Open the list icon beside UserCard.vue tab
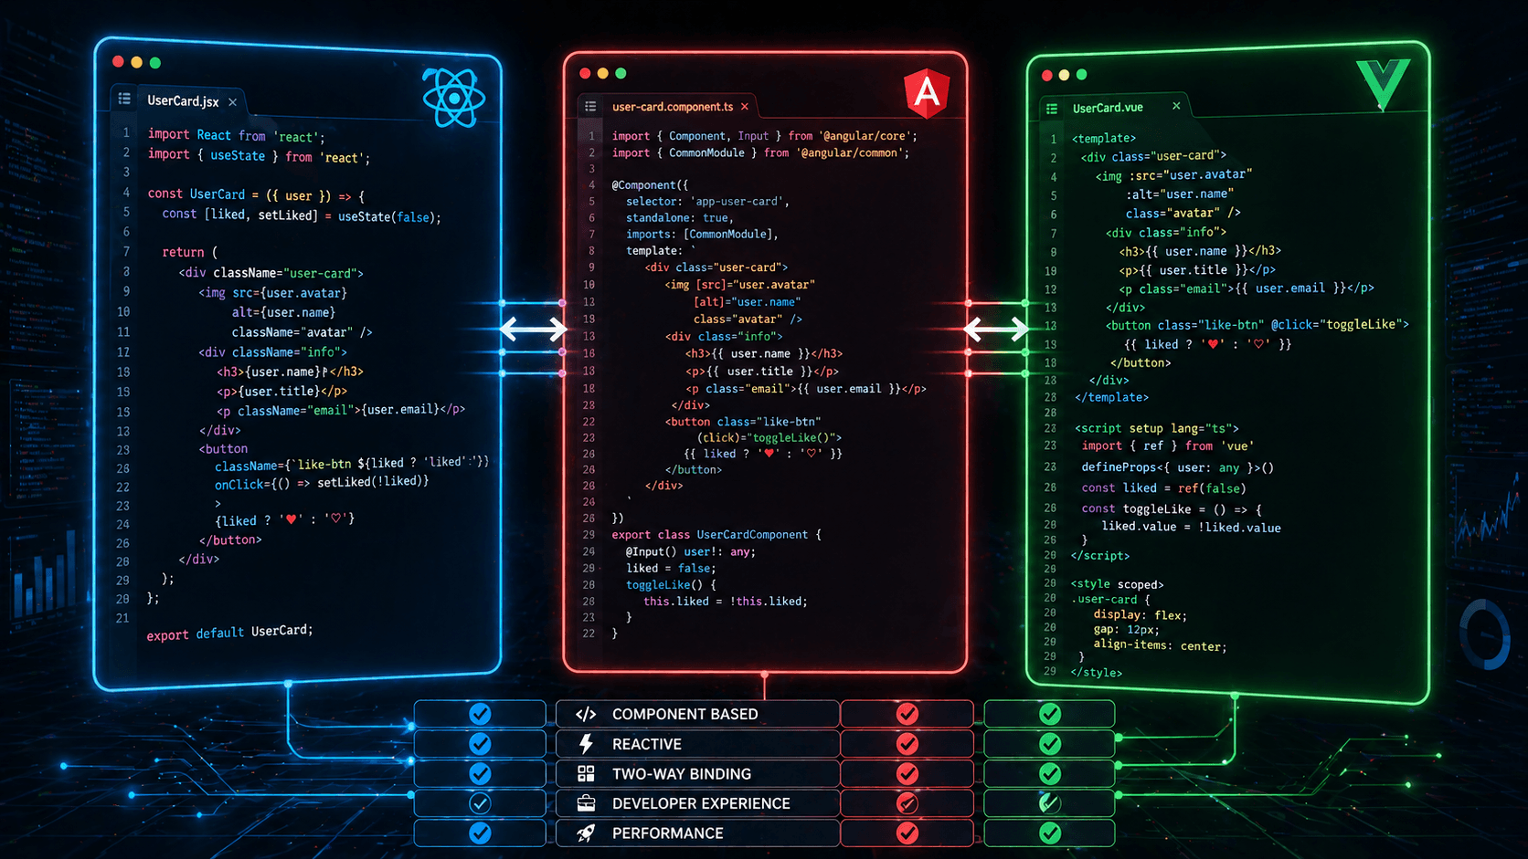This screenshot has height=859, width=1528. tap(1052, 109)
